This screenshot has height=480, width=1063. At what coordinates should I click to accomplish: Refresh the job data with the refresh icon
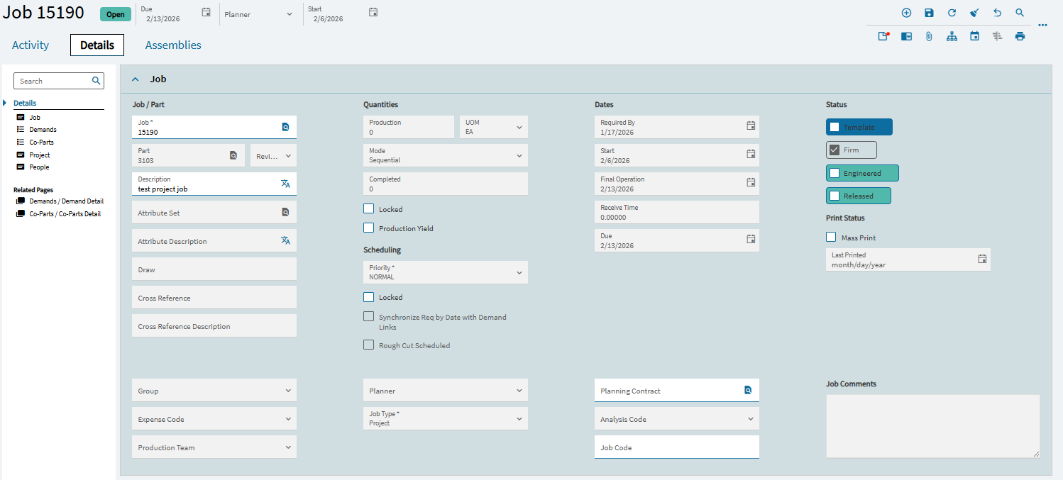click(x=952, y=12)
